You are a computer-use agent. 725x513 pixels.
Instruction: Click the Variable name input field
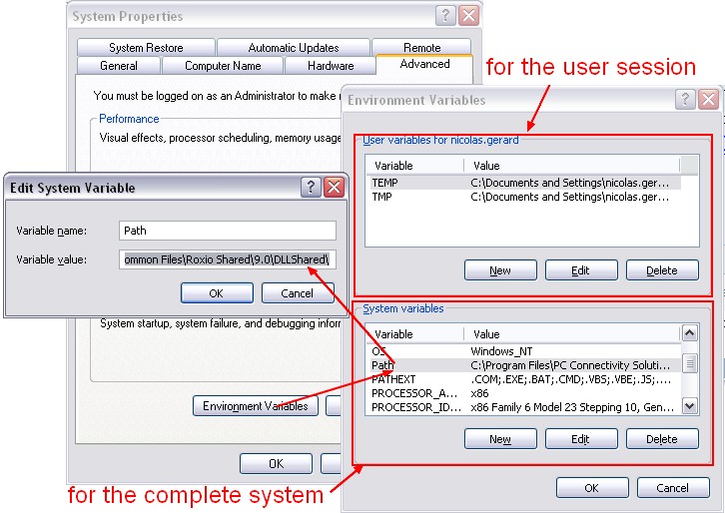[x=227, y=231]
